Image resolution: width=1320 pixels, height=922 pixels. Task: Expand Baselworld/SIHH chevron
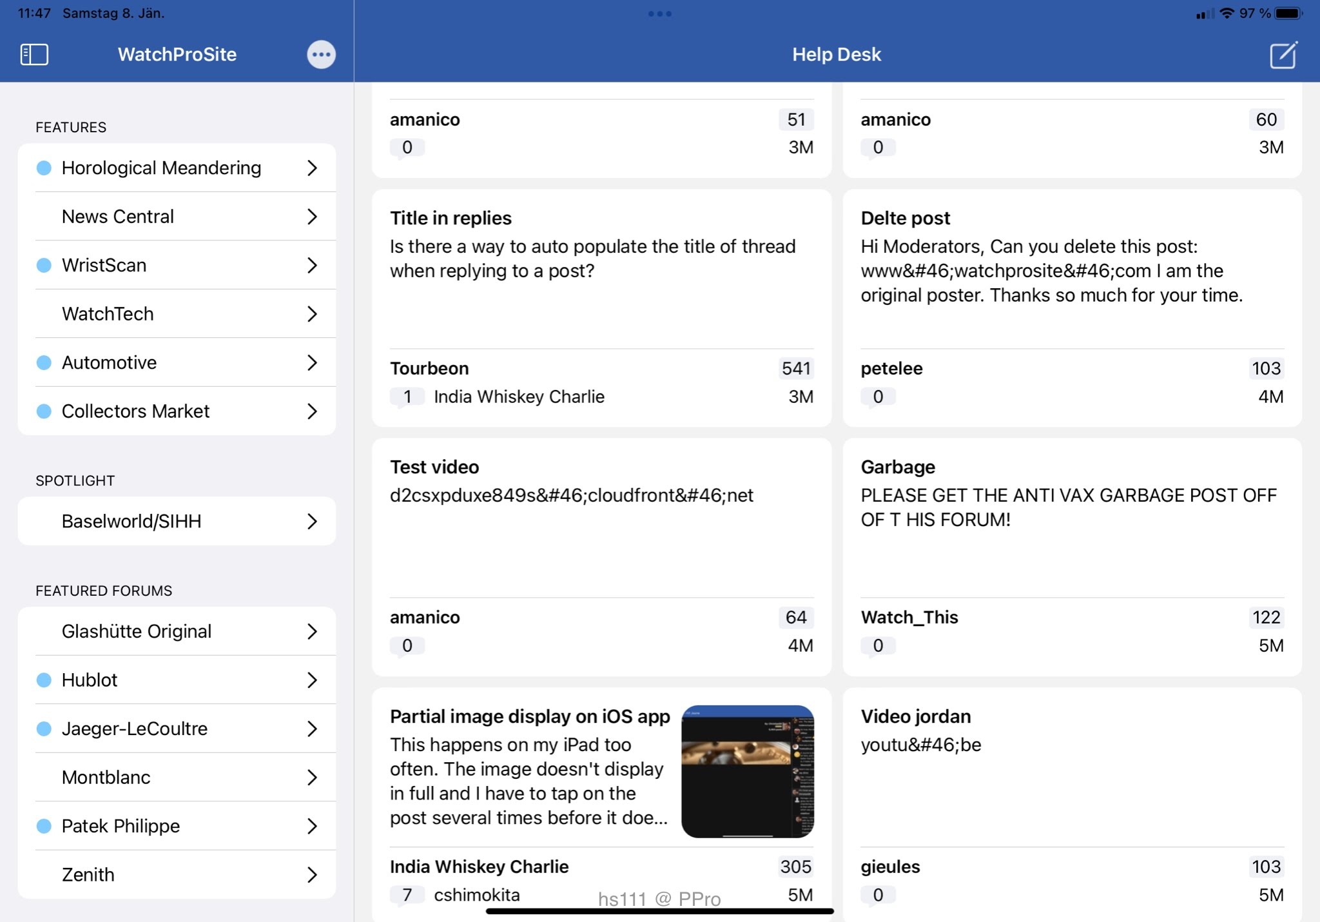click(x=313, y=521)
